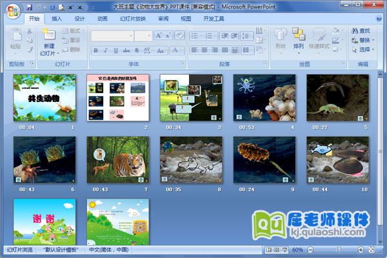
Task: Open the Insert (插入) tab
Action: coord(57,19)
